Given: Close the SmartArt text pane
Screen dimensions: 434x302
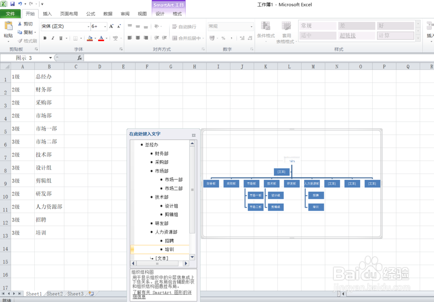Looking at the screenshot, I should pyautogui.click(x=194, y=135).
